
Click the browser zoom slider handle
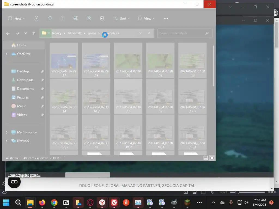coord(237,192)
